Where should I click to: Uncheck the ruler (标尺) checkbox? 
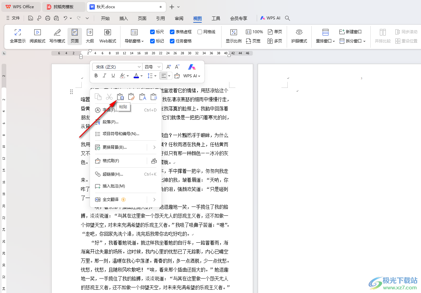coord(152,32)
